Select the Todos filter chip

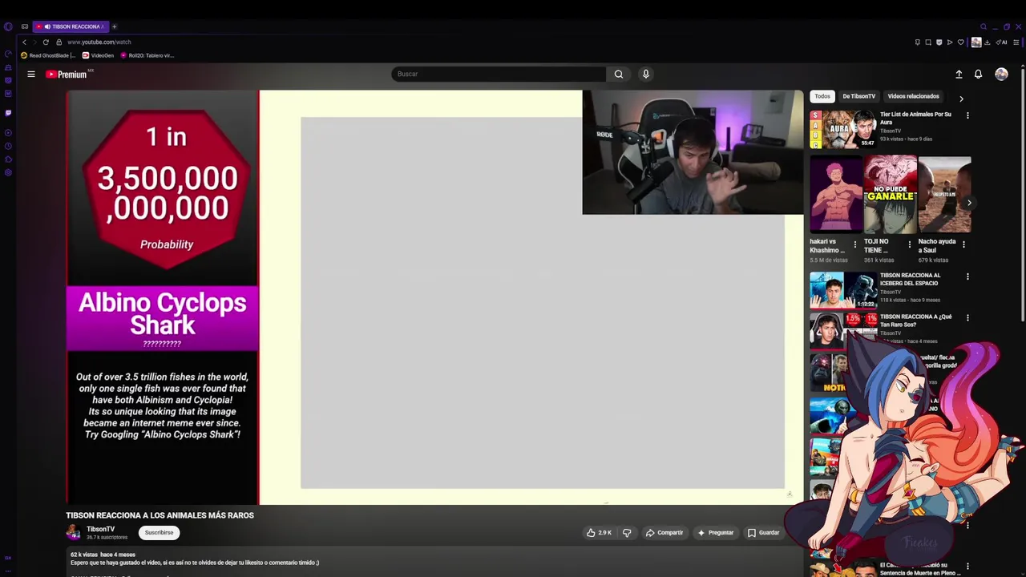(x=822, y=96)
